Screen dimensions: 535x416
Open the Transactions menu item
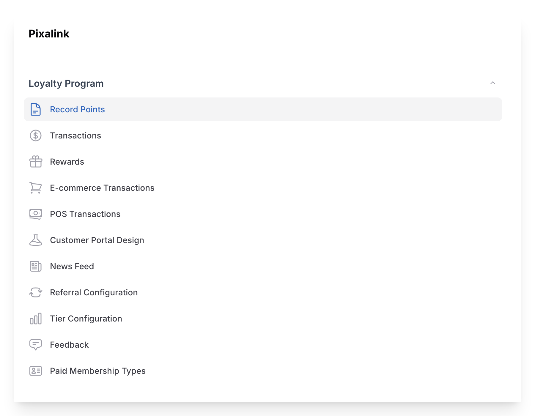tap(75, 135)
